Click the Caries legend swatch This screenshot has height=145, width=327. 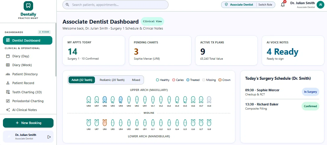pyautogui.click(x=174, y=80)
